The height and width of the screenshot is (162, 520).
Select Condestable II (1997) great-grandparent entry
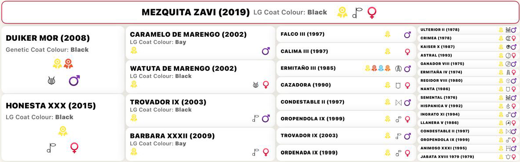tap(345, 102)
